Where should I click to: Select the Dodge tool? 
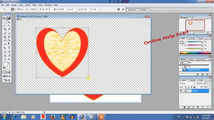click(9, 44)
